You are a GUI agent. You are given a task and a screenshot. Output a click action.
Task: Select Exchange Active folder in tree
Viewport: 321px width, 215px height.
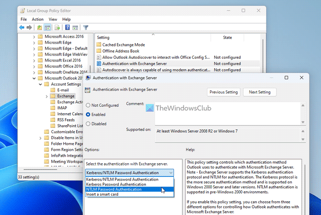click(67, 102)
